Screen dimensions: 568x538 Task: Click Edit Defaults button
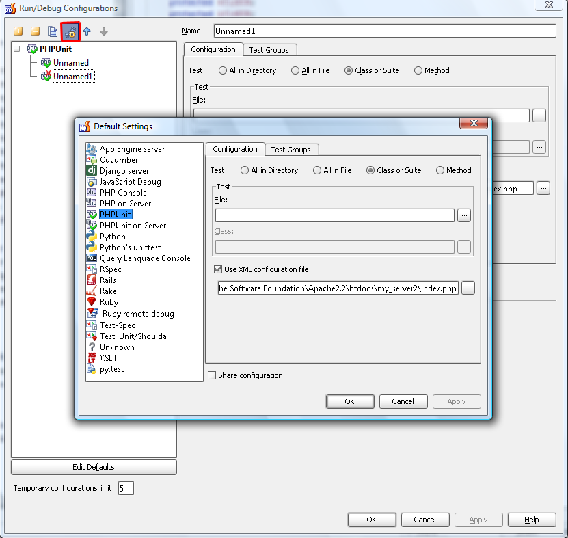[94, 467]
